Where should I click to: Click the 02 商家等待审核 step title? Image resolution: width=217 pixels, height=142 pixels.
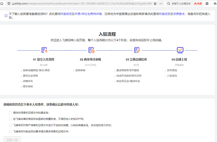[90, 59]
